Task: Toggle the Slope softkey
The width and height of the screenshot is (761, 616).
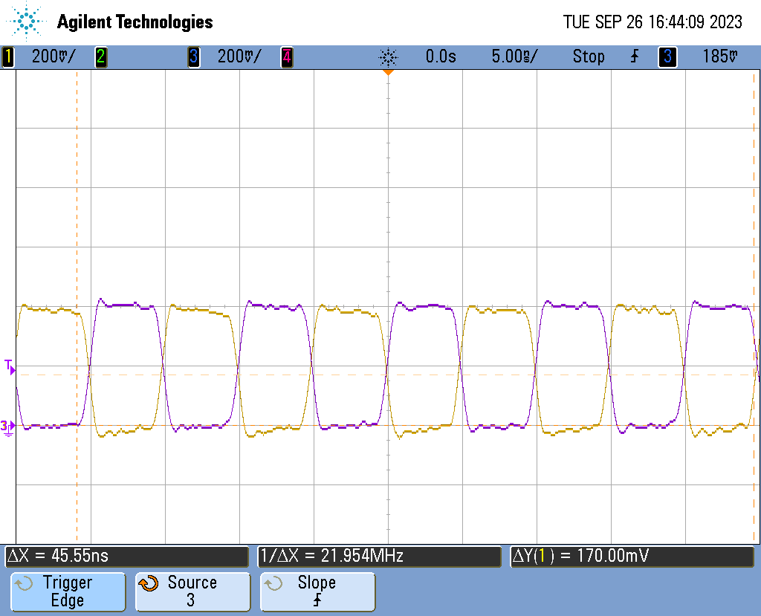Action: [x=317, y=591]
